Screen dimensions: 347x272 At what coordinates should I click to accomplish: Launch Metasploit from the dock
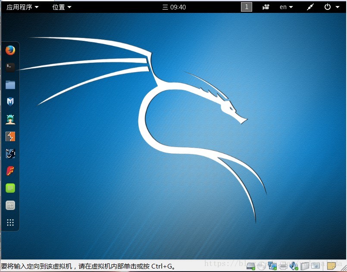click(x=10, y=102)
